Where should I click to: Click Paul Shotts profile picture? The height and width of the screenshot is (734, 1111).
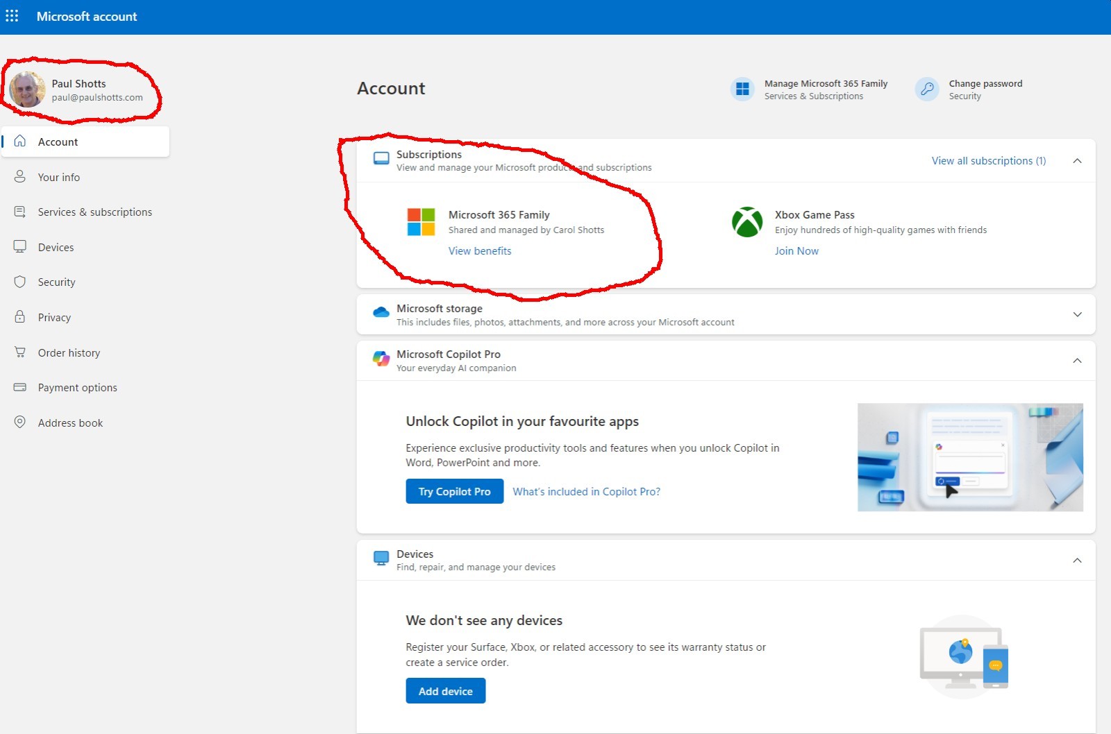tap(28, 89)
